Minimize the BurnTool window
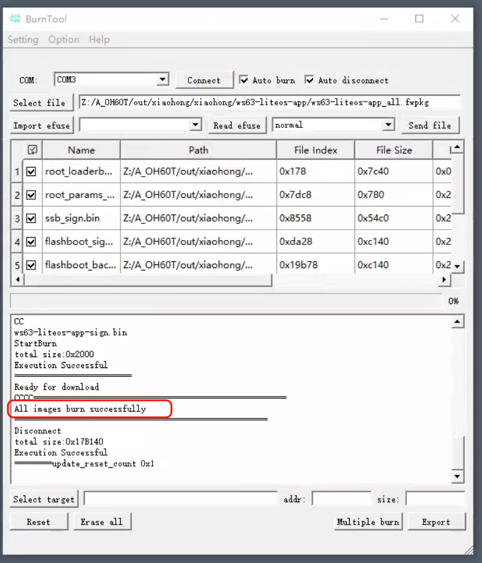The width and height of the screenshot is (482, 563). (x=384, y=19)
